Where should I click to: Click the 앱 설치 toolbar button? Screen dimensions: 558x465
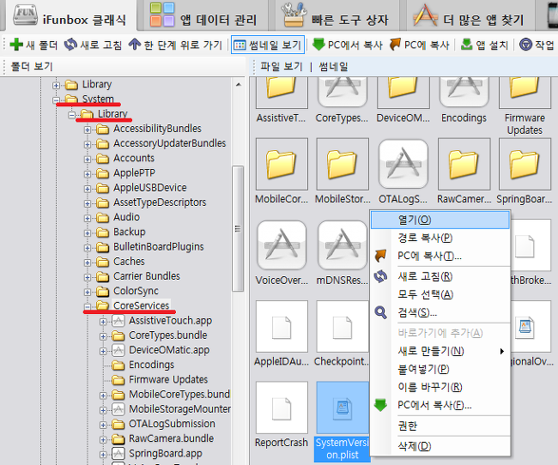pos(484,45)
